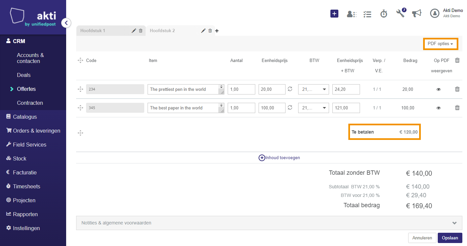467x246 pixels.
Task: Click the akti logo
Action: pos(33,17)
